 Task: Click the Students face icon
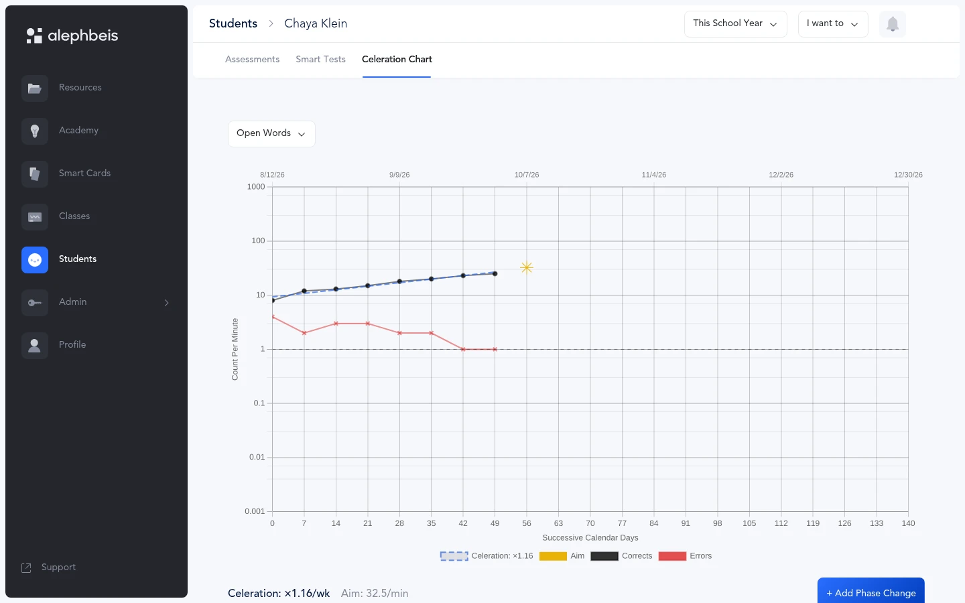click(35, 260)
